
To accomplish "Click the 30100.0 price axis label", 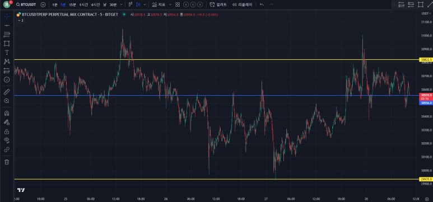I will coord(426,157).
